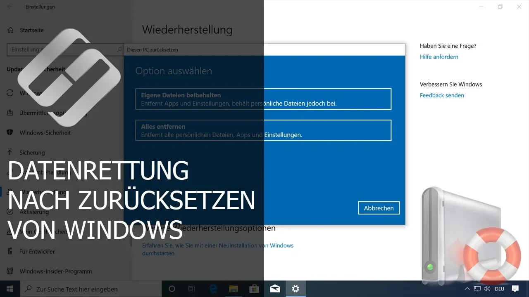The width and height of the screenshot is (529, 297).
Task: Go back with the Einstellungen back arrow
Action: 10,7
